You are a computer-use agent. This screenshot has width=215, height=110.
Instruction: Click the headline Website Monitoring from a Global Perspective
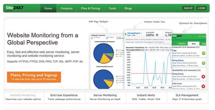pos(42,39)
